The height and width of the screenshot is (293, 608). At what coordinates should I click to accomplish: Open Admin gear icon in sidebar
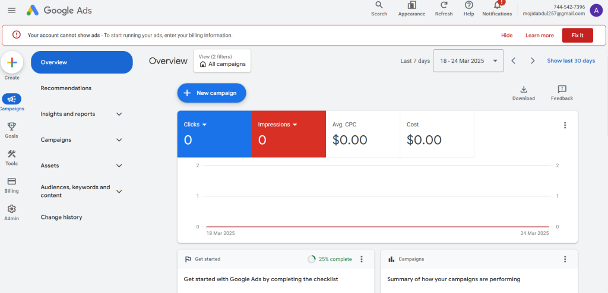click(11, 209)
